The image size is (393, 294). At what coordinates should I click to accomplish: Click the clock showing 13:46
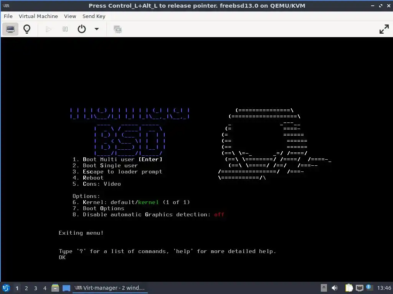(384, 288)
